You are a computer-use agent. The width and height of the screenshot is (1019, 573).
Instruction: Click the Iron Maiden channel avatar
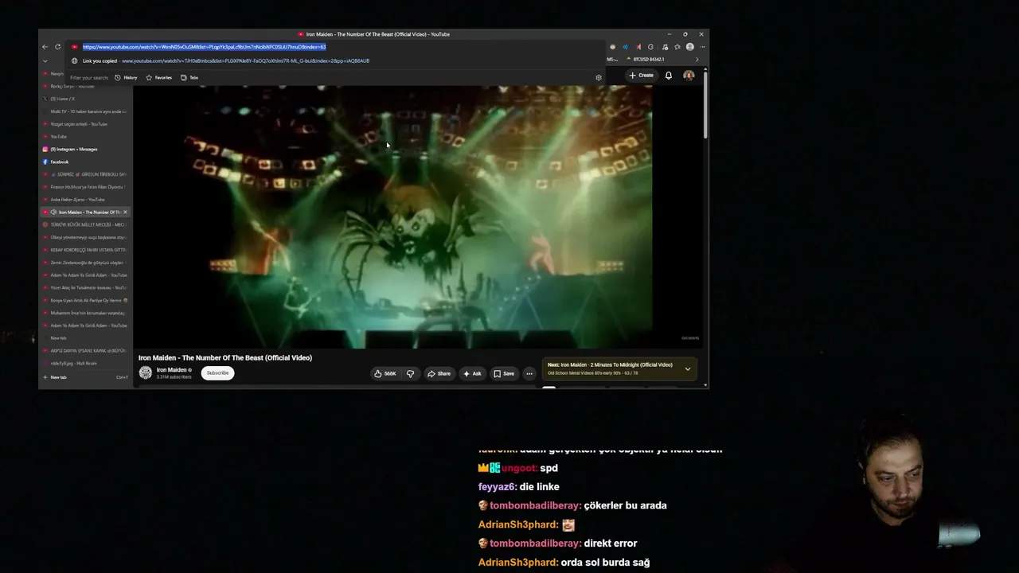(x=146, y=372)
